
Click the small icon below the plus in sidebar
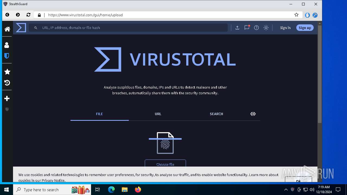7,109
